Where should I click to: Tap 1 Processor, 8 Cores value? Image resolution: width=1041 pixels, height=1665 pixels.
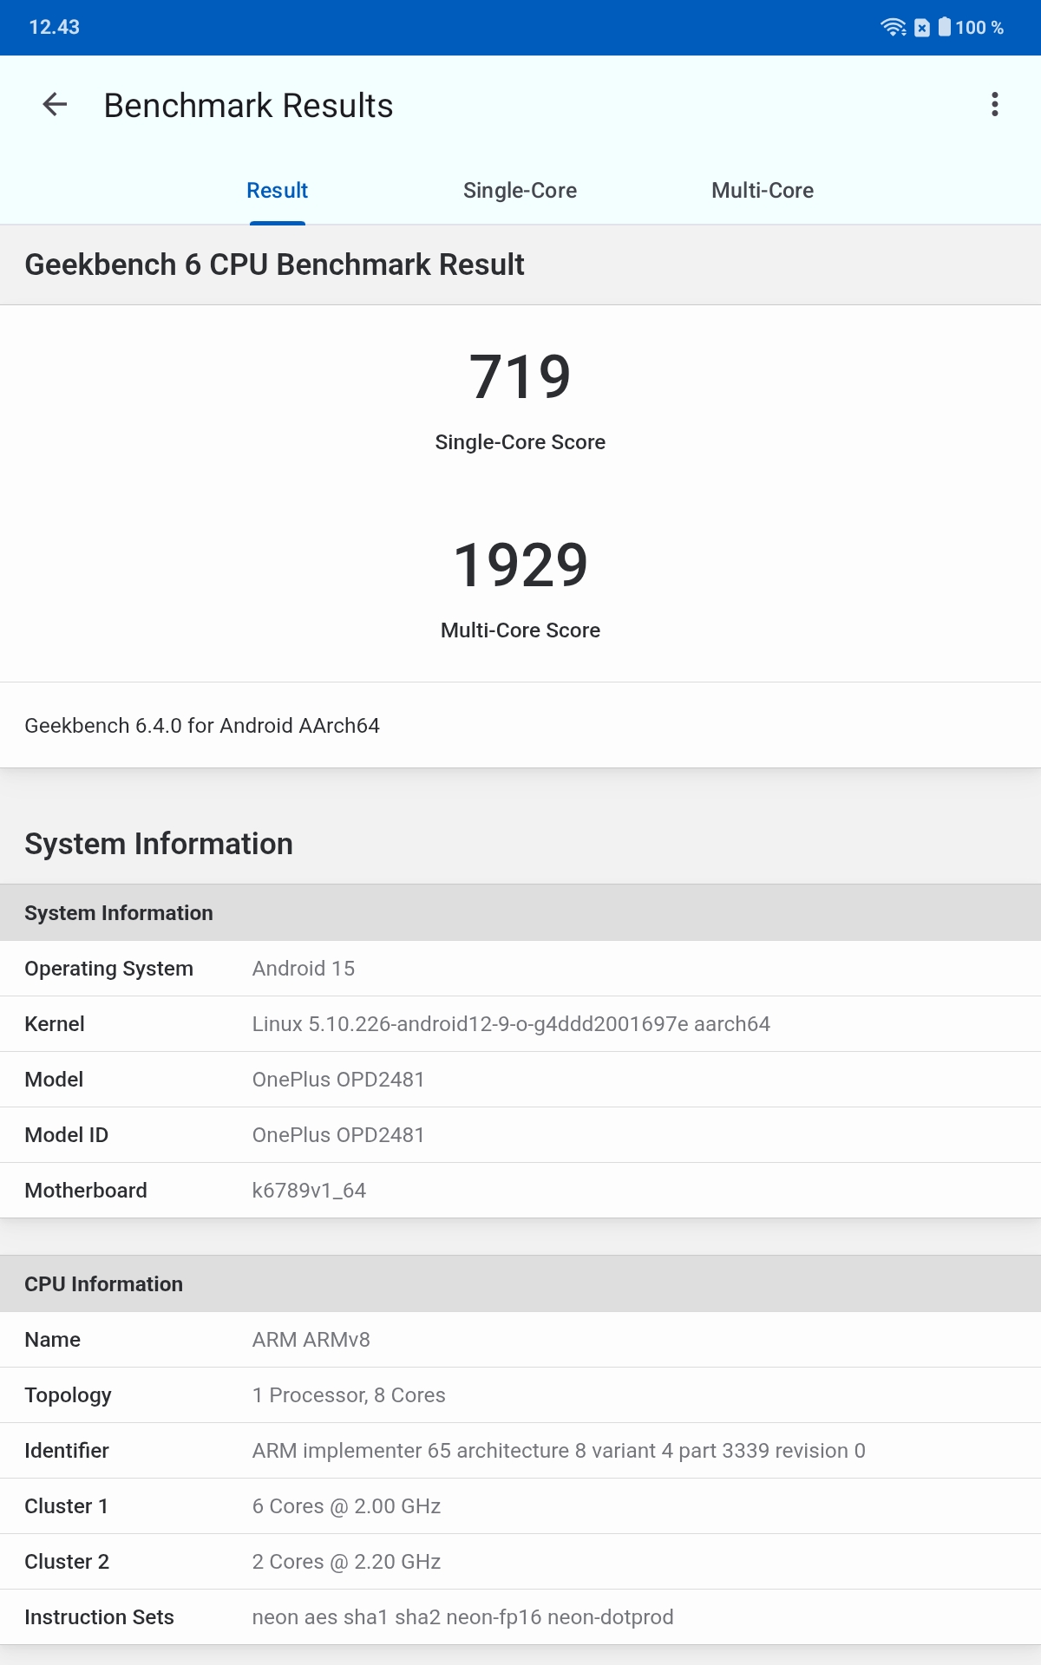(349, 1395)
